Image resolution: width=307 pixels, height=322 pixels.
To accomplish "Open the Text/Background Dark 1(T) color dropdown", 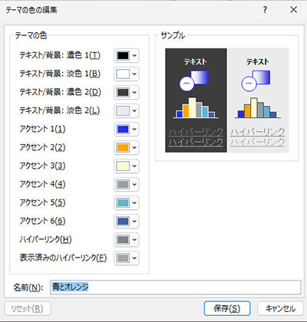I will pyautogui.click(x=127, y=55).
